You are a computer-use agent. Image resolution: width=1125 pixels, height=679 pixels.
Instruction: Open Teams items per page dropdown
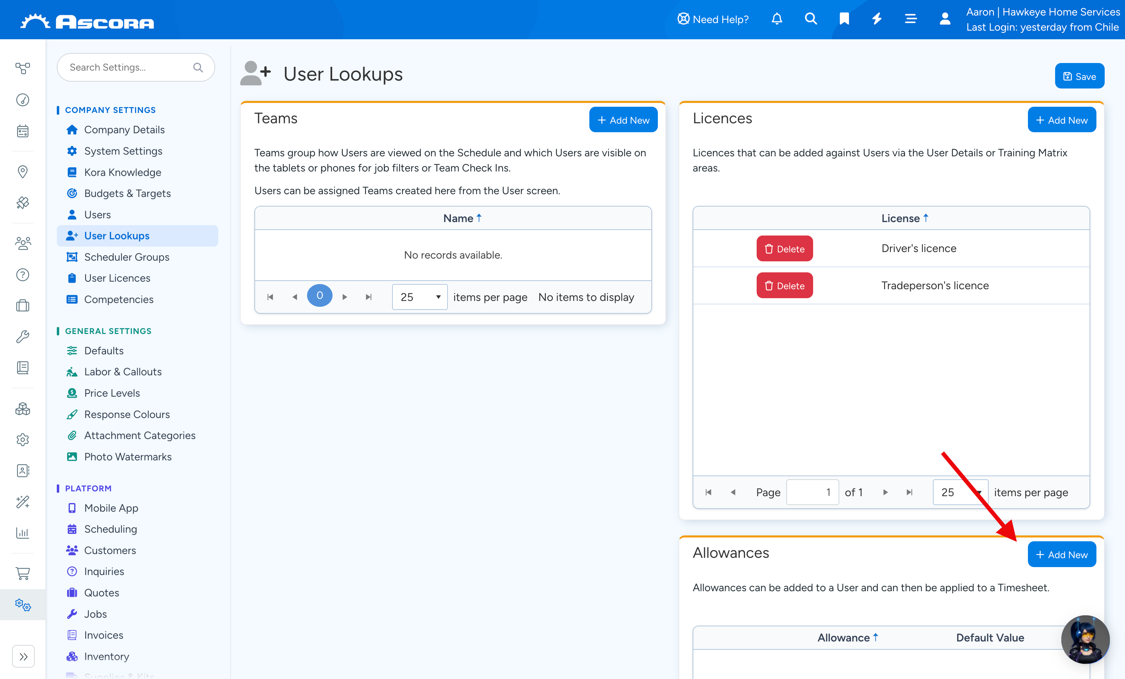pyautogui.click(x=420, y=297)
